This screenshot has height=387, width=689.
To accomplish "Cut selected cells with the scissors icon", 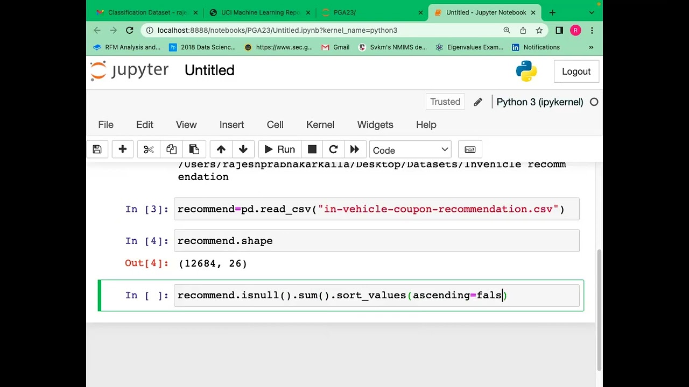I will [149, 149].
